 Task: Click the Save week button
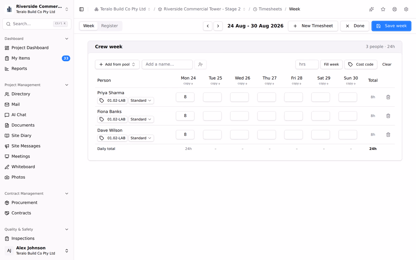(x=391, y=26)
